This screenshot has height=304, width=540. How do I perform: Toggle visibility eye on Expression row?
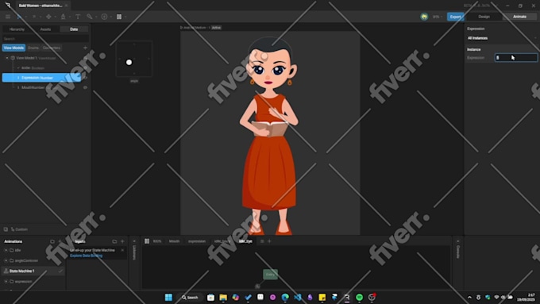tap(85, 78)
